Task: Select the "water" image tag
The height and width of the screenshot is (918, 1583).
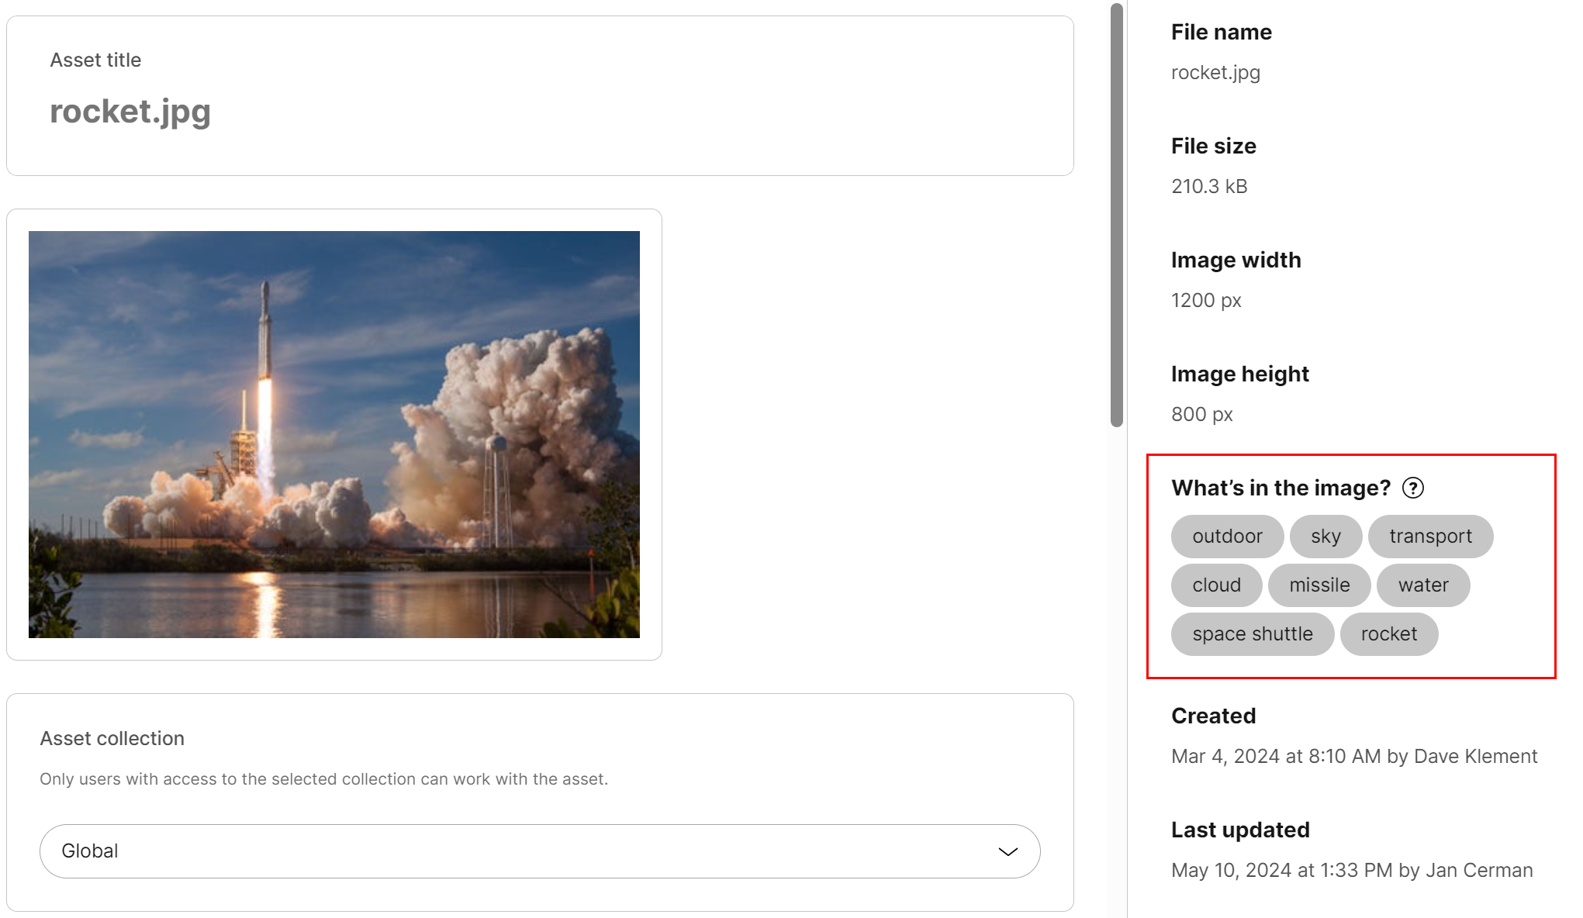Action: coord(1422,585)
